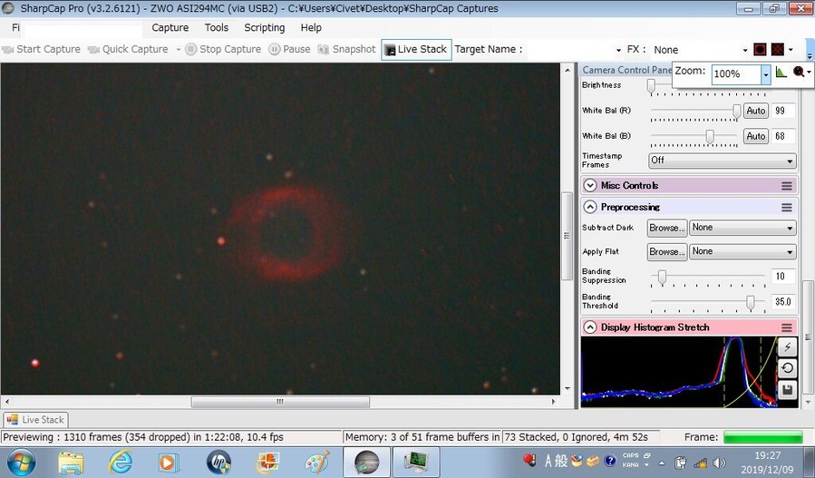Open Windows Explorer from the taskbar
This screenshot has width=815, height=478.
tap(72, 462)
